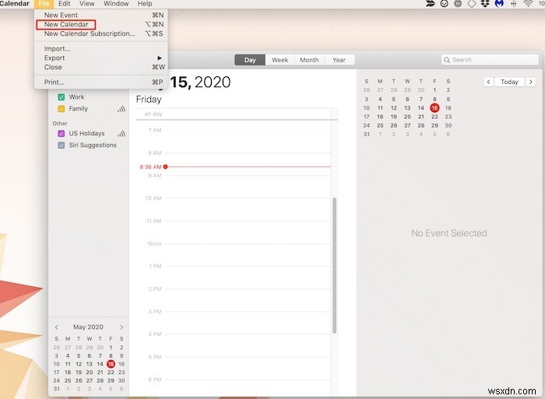Screen dimensions: 545x399
Task: Click in the Search field
Action: [490, 60]
